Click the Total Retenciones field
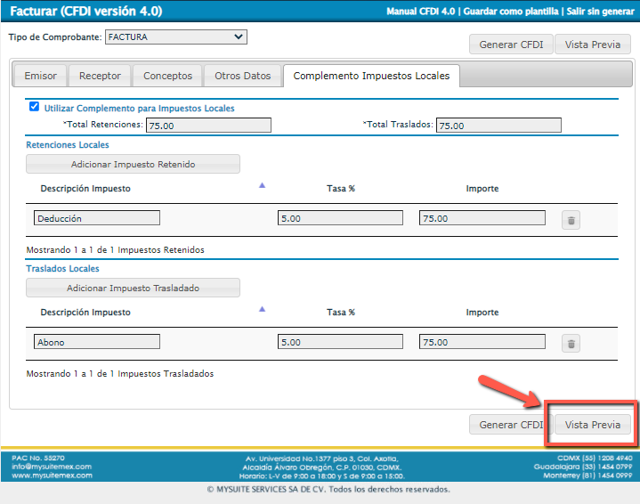This screenshot has width=640, height=504. pos(208,126)
